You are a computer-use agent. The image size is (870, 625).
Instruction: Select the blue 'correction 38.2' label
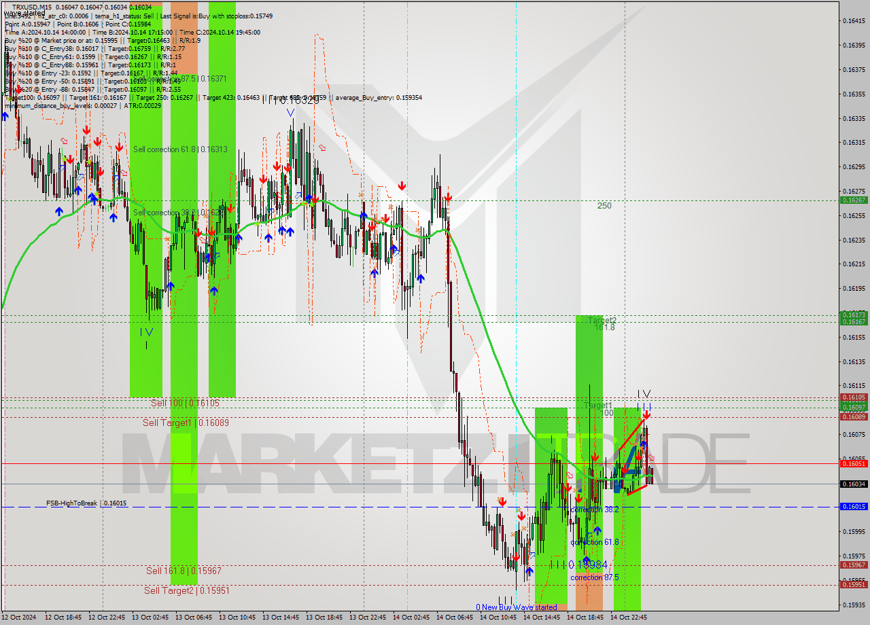pos(595,510)
